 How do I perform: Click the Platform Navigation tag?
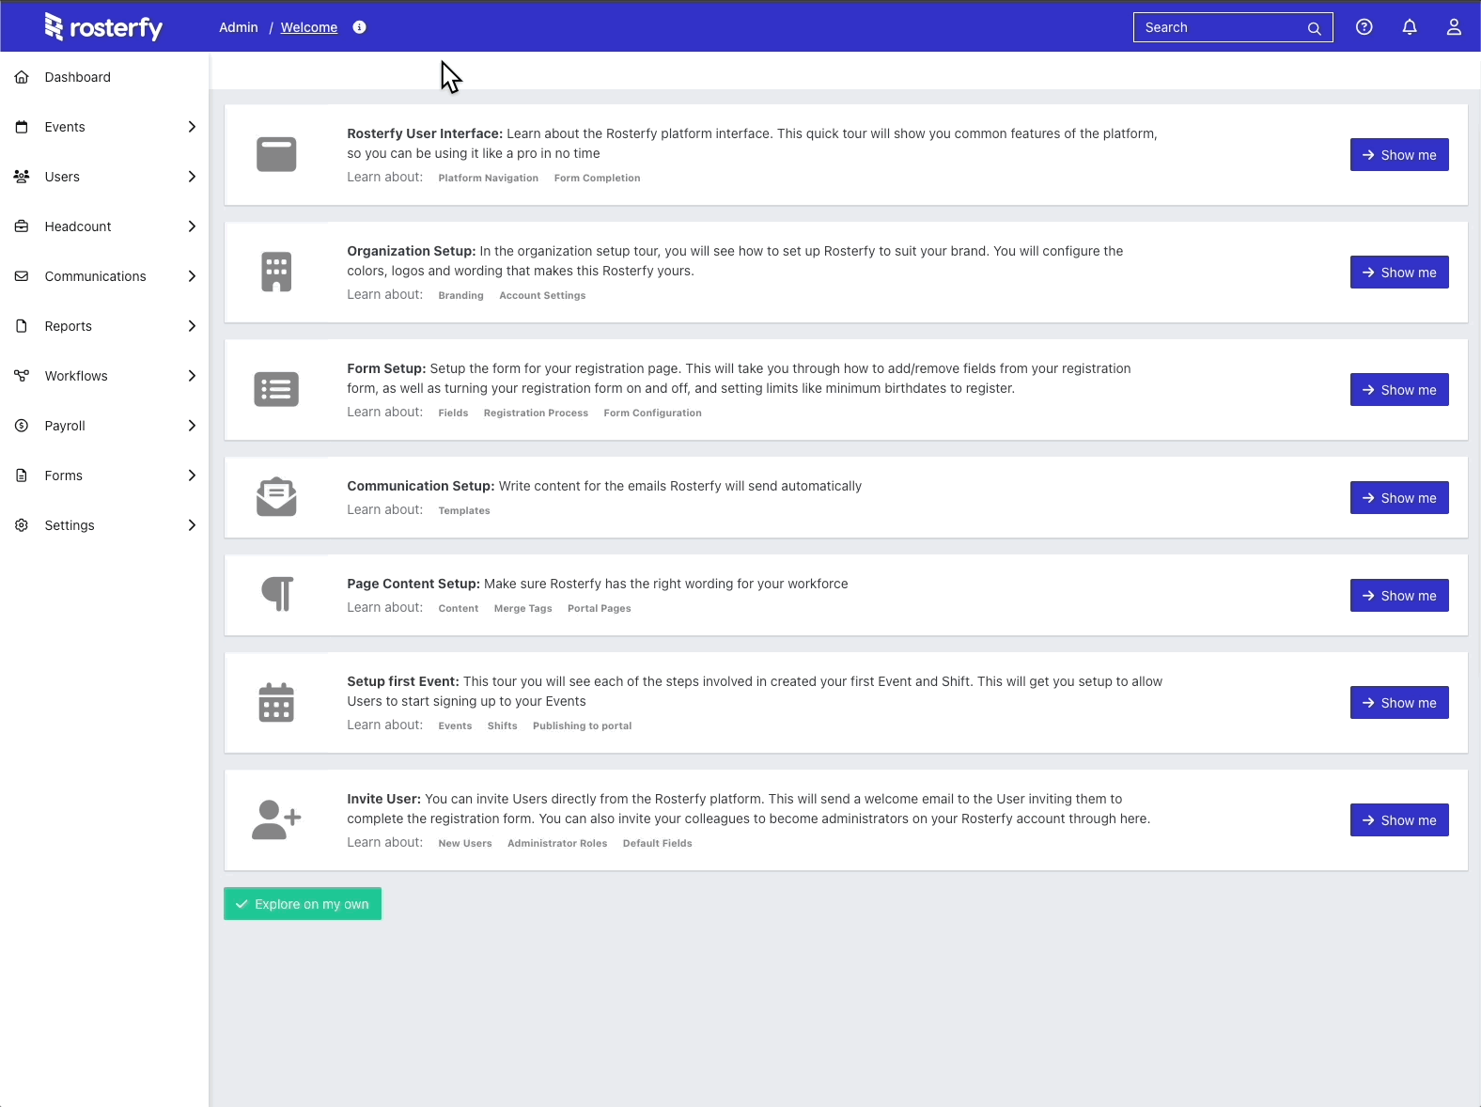[x=489, y=178]
